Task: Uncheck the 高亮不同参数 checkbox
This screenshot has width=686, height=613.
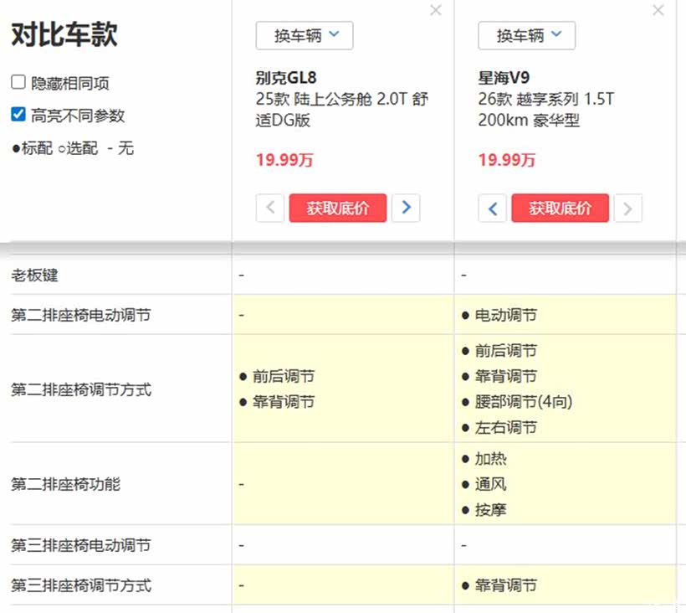Action: click(x=18, y=115)
